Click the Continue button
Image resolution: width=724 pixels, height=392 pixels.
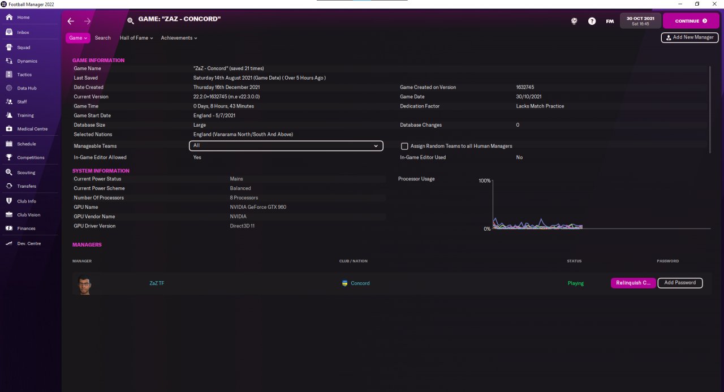[691, 21]
